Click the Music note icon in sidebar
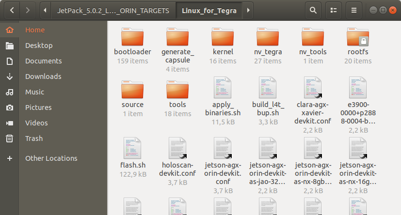 coord(10,92)
